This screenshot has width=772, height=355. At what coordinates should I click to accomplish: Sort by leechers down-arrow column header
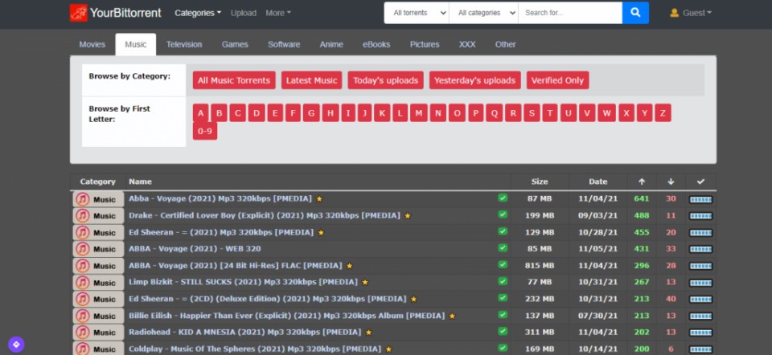pos(671,182)
